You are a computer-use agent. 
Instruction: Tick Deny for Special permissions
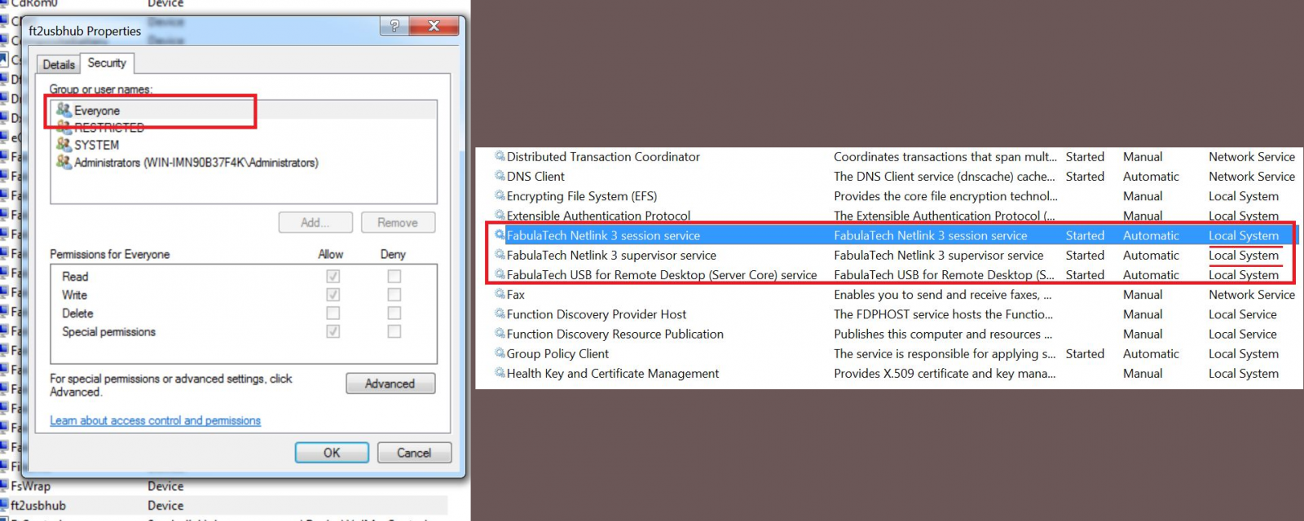click(394, 331)
